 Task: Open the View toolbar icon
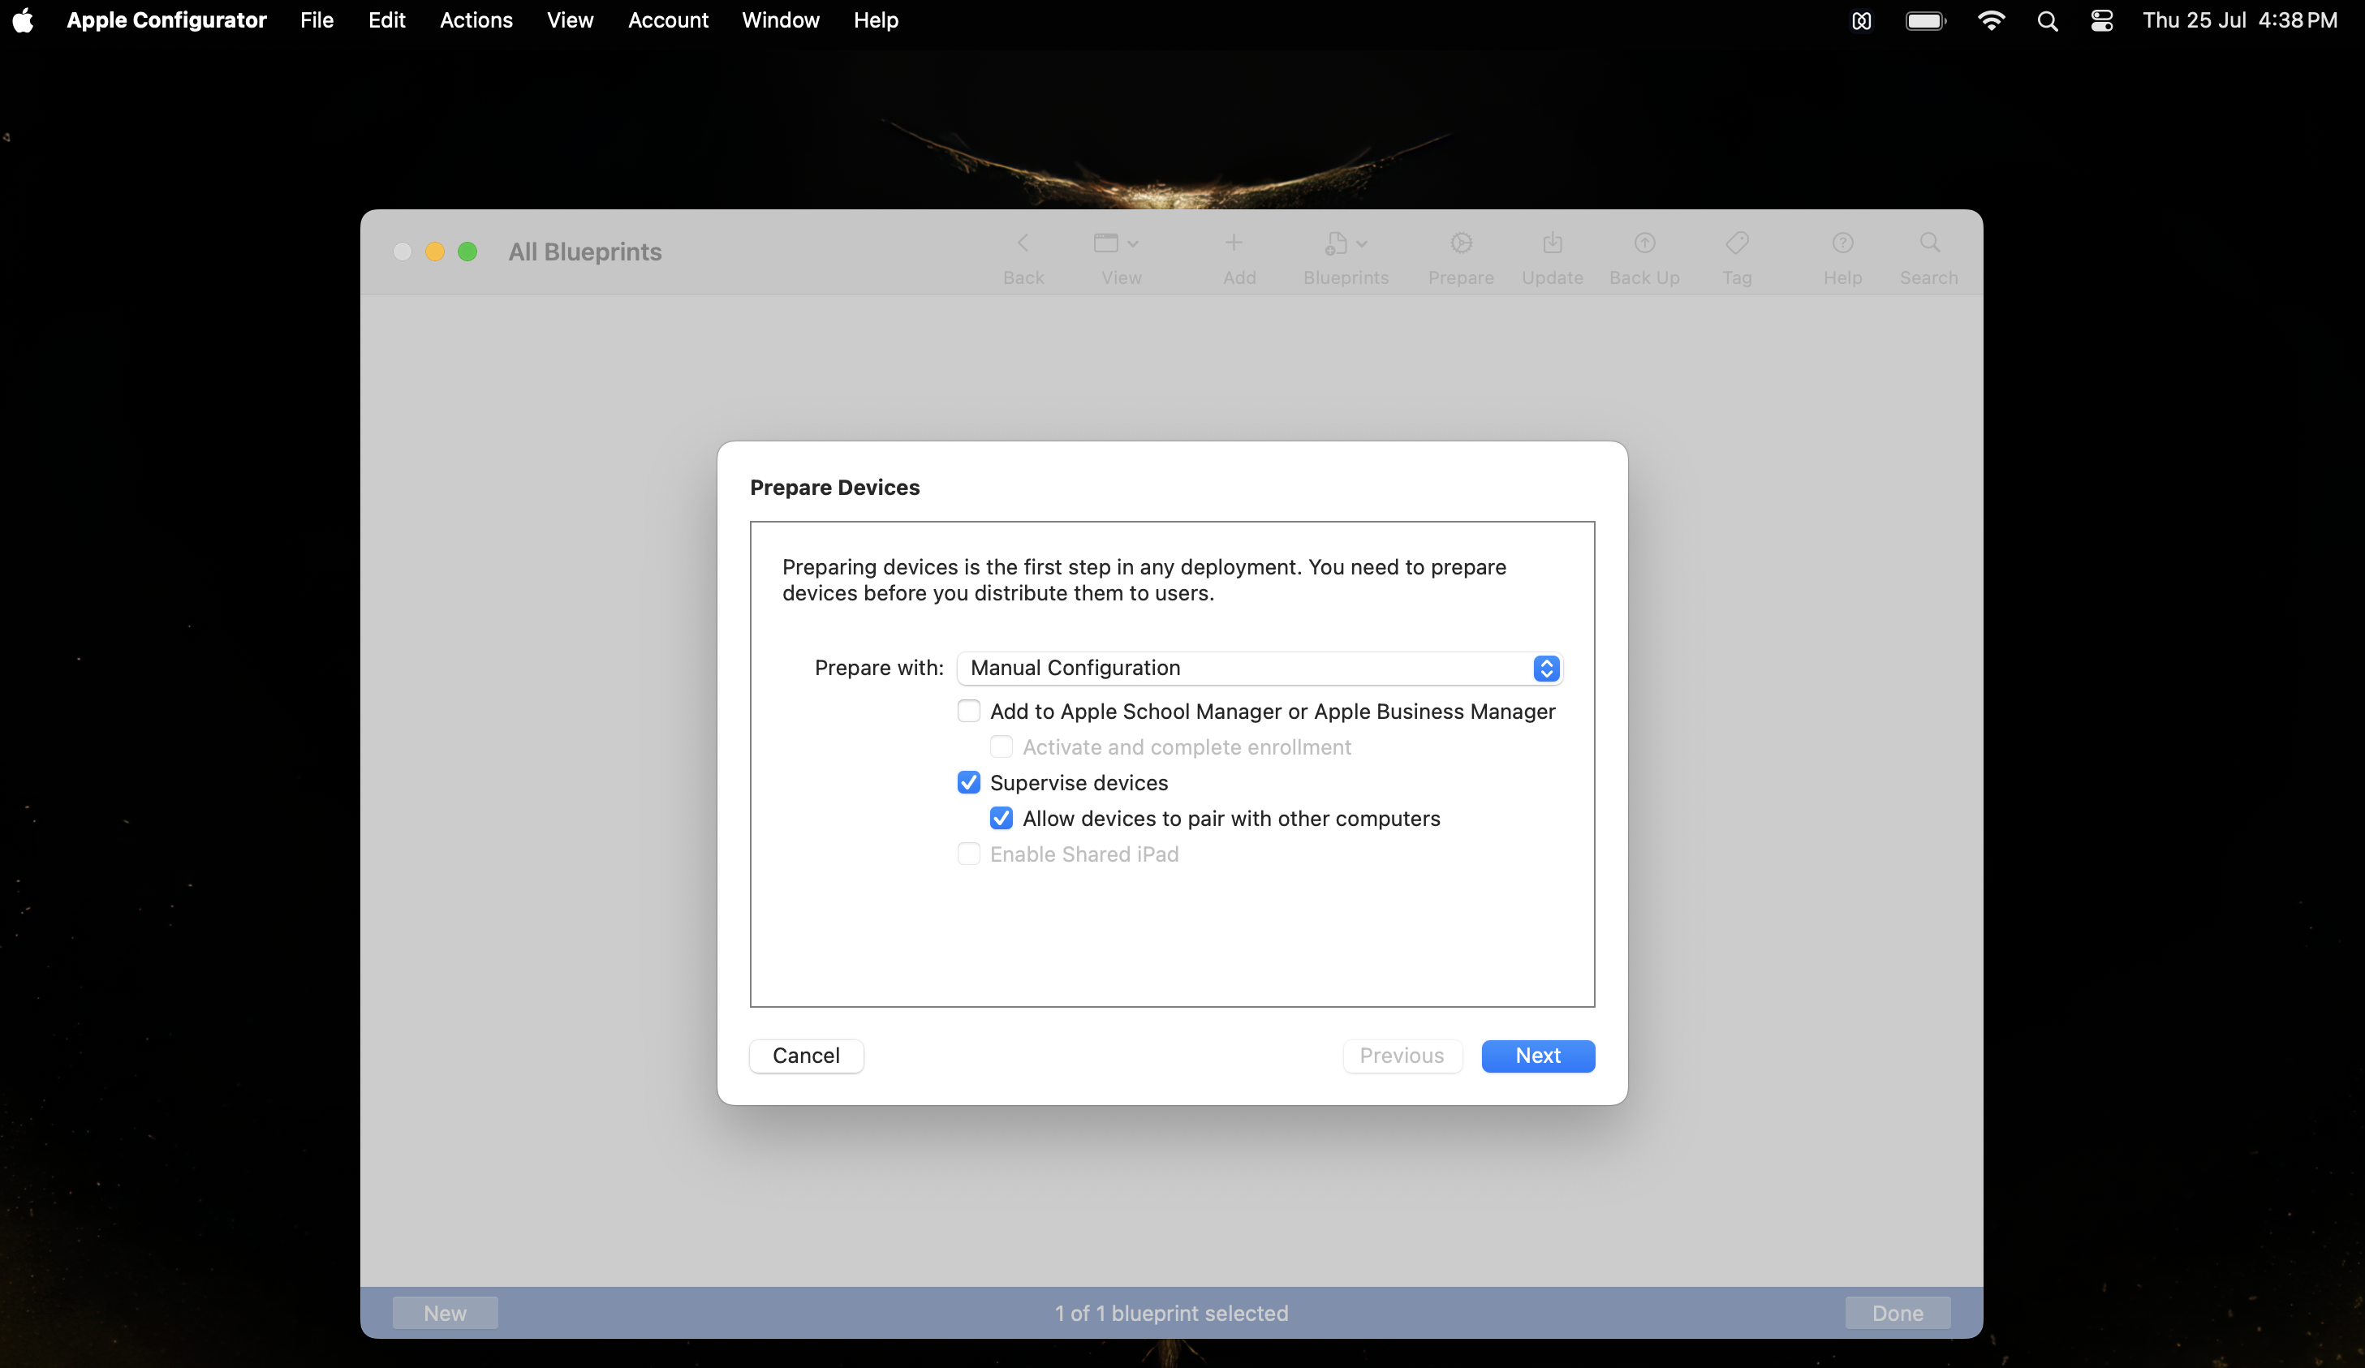(1106, 244)
